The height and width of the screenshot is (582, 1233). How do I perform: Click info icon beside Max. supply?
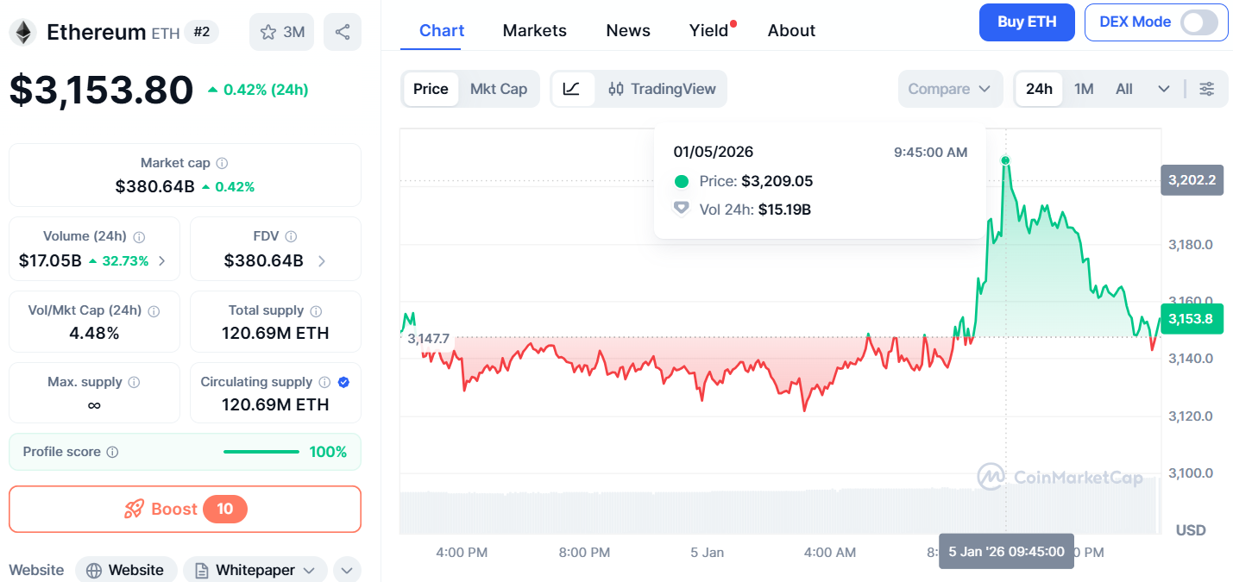134,382
